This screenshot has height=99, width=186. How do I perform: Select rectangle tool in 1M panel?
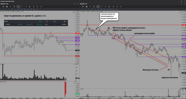click(x=111, y=9)
